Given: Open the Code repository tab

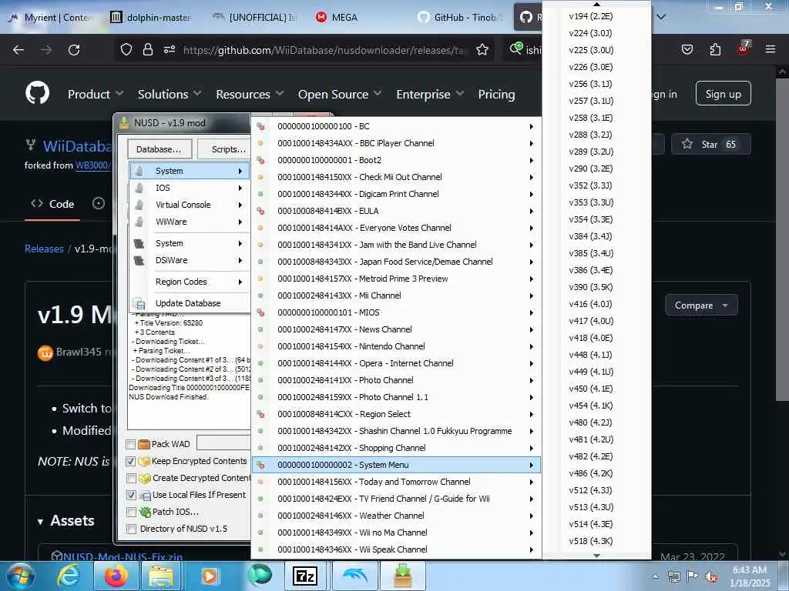Looking at the screenshot, I should coord(52,204).
